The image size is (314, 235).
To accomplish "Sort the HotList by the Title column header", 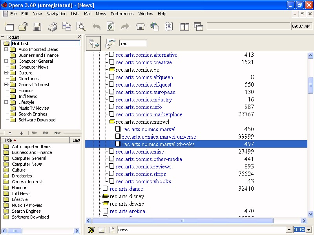I will (x=35, y=140).
